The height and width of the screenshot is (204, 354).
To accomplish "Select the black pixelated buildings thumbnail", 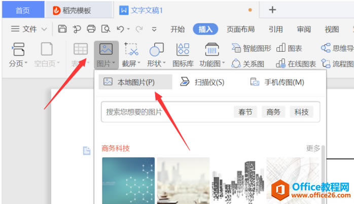I will (x=238, y=181).
